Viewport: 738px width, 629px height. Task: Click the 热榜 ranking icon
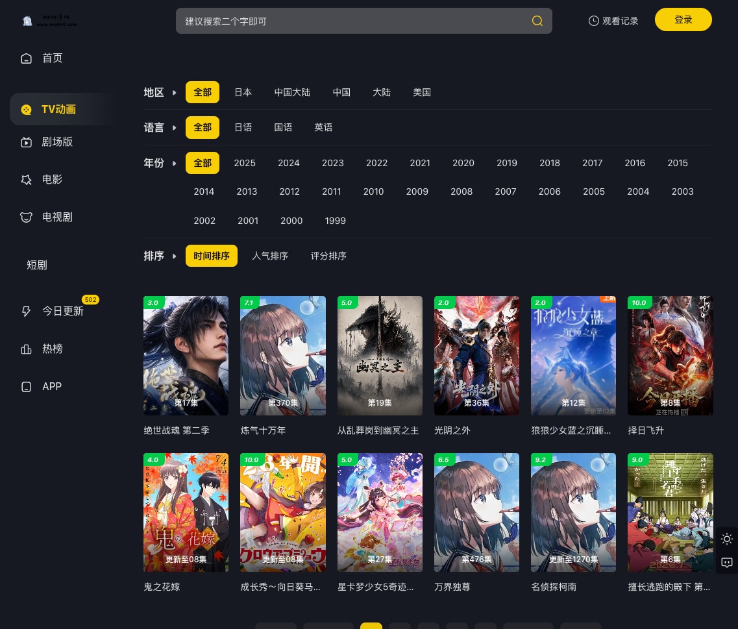click(x=27, y=349)
